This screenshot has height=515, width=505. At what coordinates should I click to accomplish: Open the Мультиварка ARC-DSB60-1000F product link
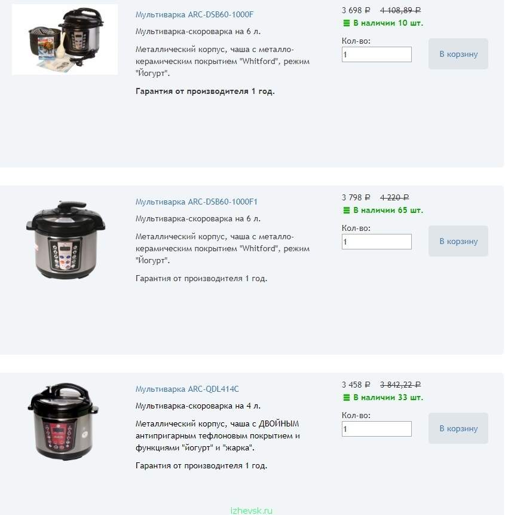click(194, 15)
